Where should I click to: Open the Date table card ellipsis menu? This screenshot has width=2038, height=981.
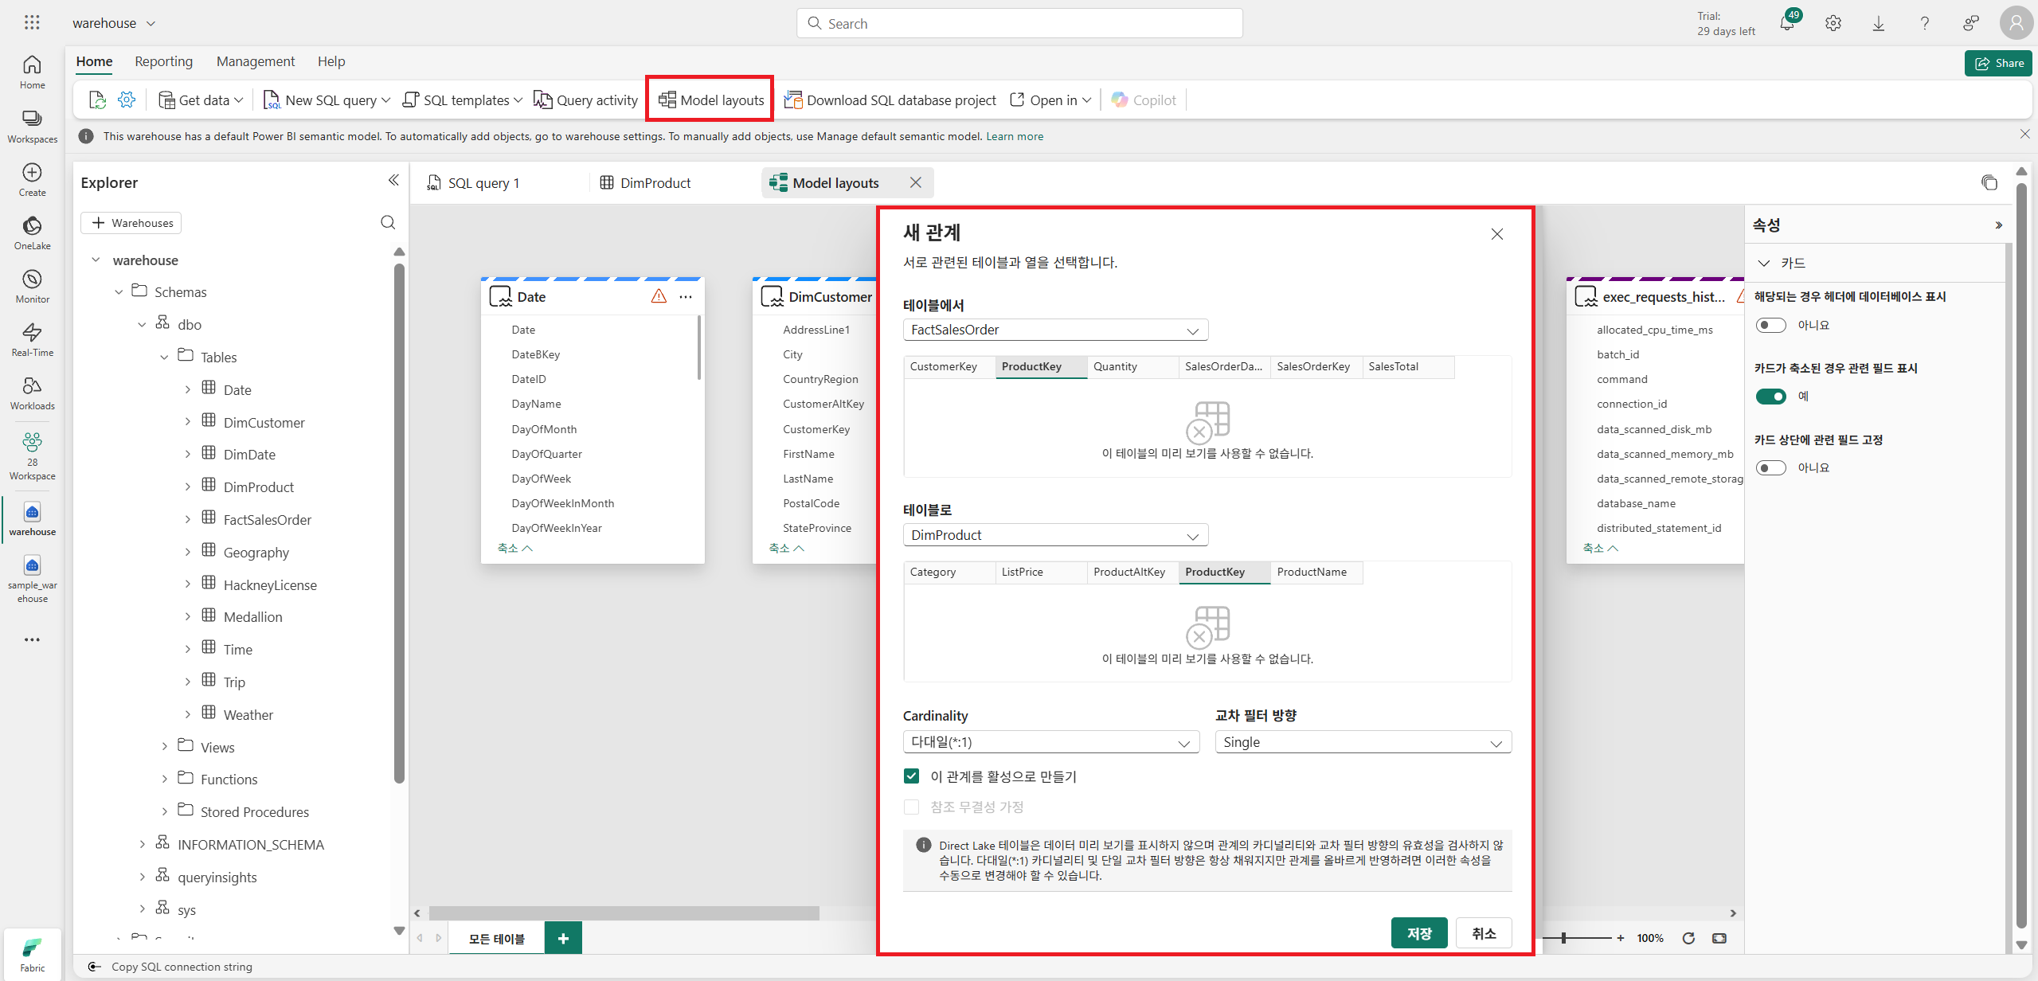click(x=686, y=297)
